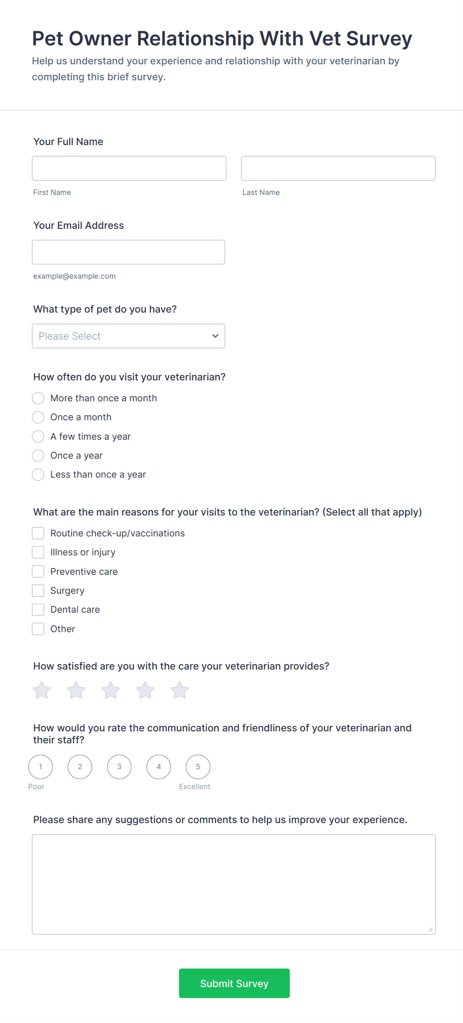Rate communication as 5 Excellent
The height and width of the screenshot is (1023, 463).
[198, 767]
